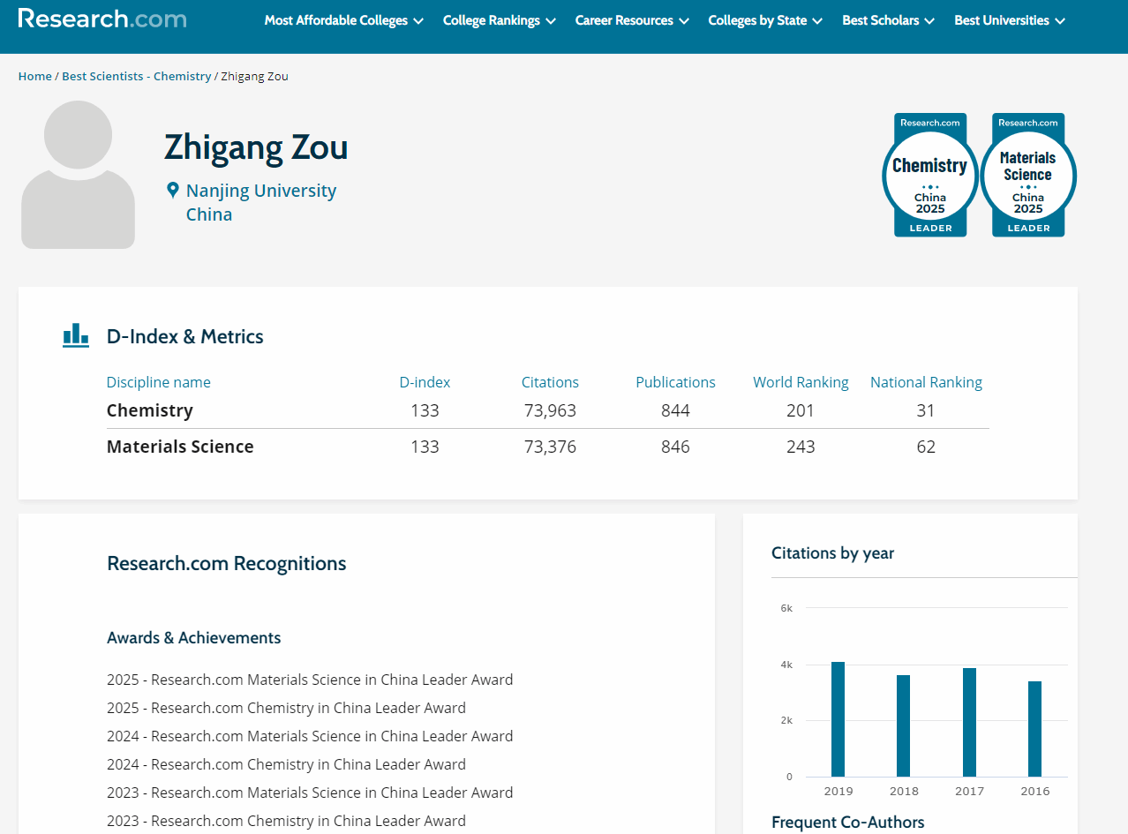
Task: Select the Chemistry discipline row name
Action: point(150,410)
